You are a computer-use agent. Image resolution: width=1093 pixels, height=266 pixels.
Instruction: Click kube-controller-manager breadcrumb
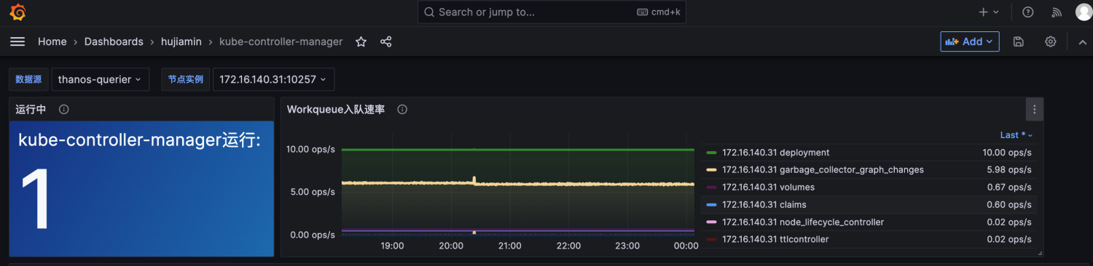pos(281,42)
